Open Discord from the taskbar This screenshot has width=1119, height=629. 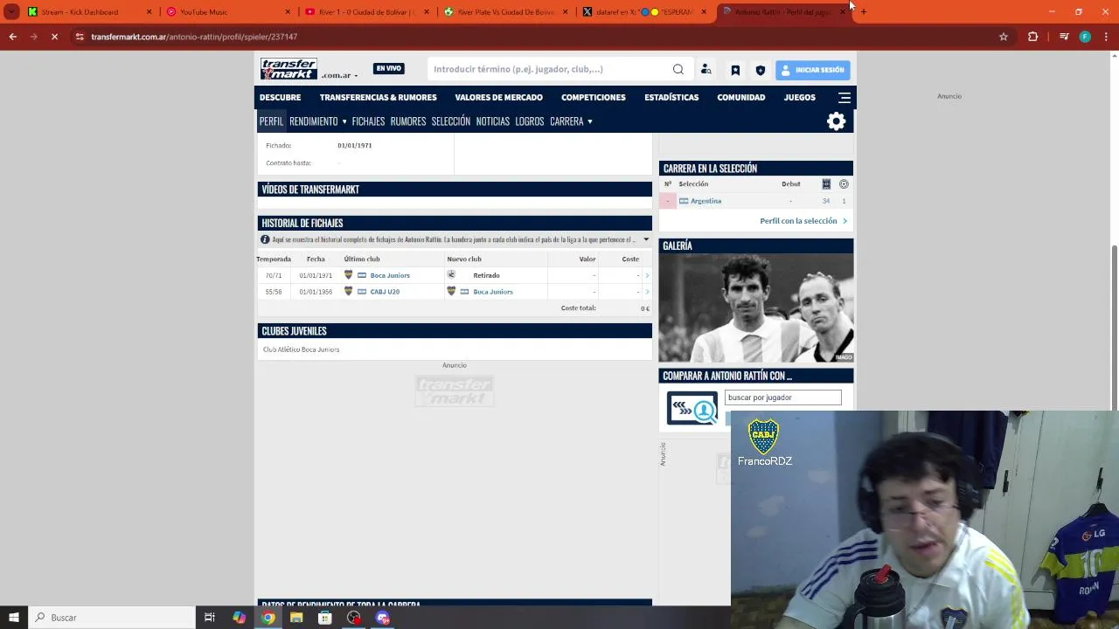[x=383, y=618]
